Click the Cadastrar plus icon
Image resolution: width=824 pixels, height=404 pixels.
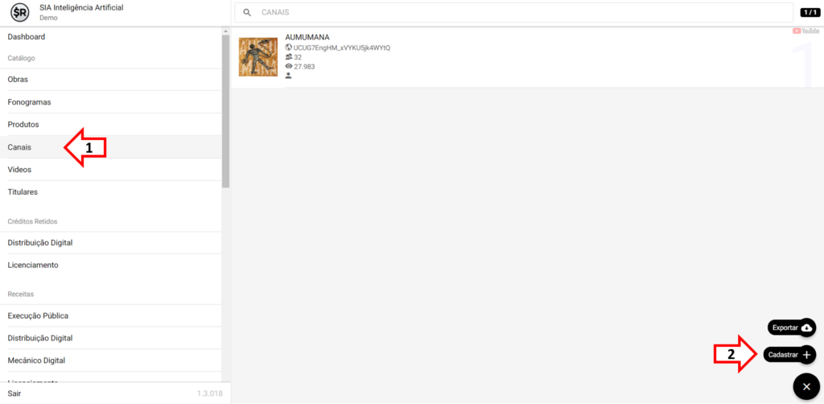pyautogui.click(x=806, y=355)
